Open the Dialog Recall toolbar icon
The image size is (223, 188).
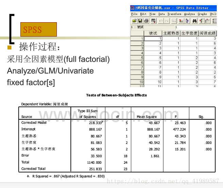[x=154, y=21]
